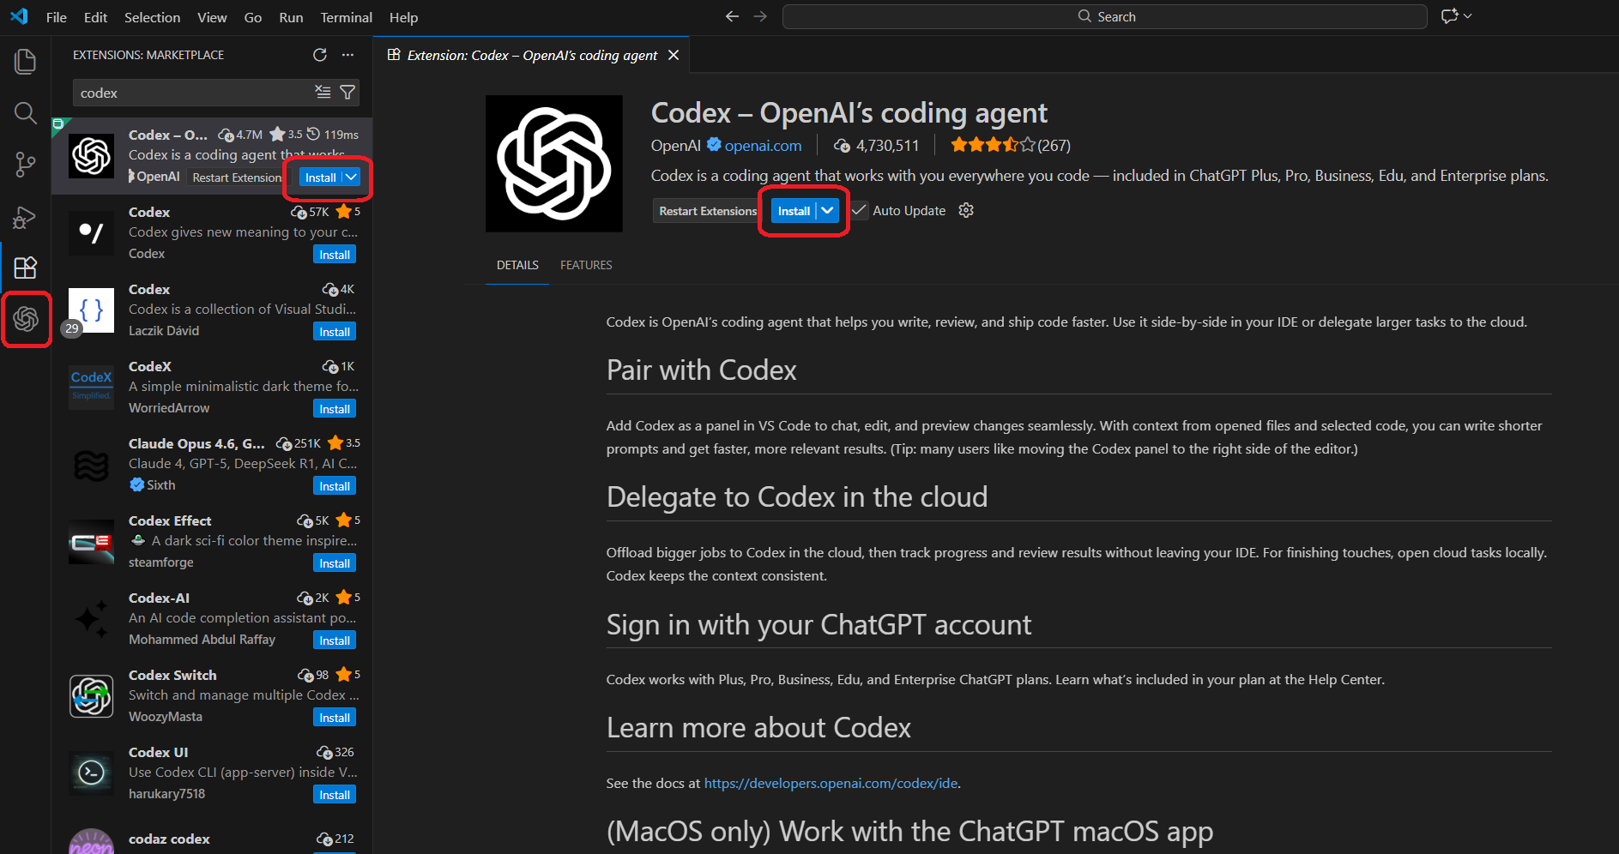Click the codex extension search field
Screen dimensions: 1619x854
pyautogui.click(x=196, y=93)
